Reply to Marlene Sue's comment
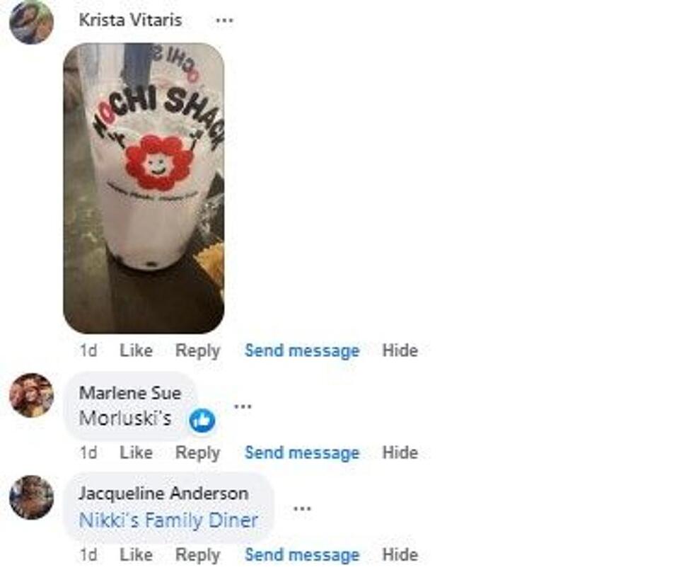 (197, 453)
